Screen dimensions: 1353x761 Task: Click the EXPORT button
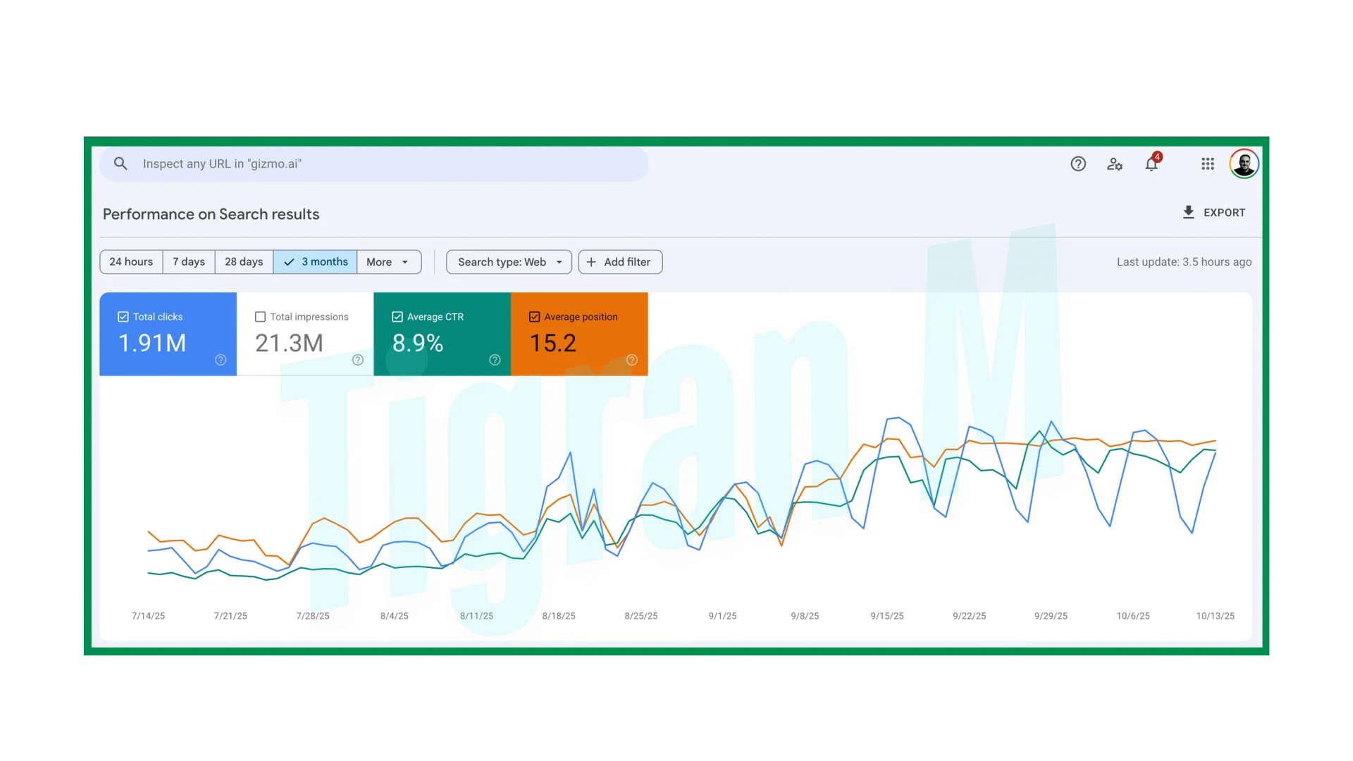click(x=1213, y=212)
